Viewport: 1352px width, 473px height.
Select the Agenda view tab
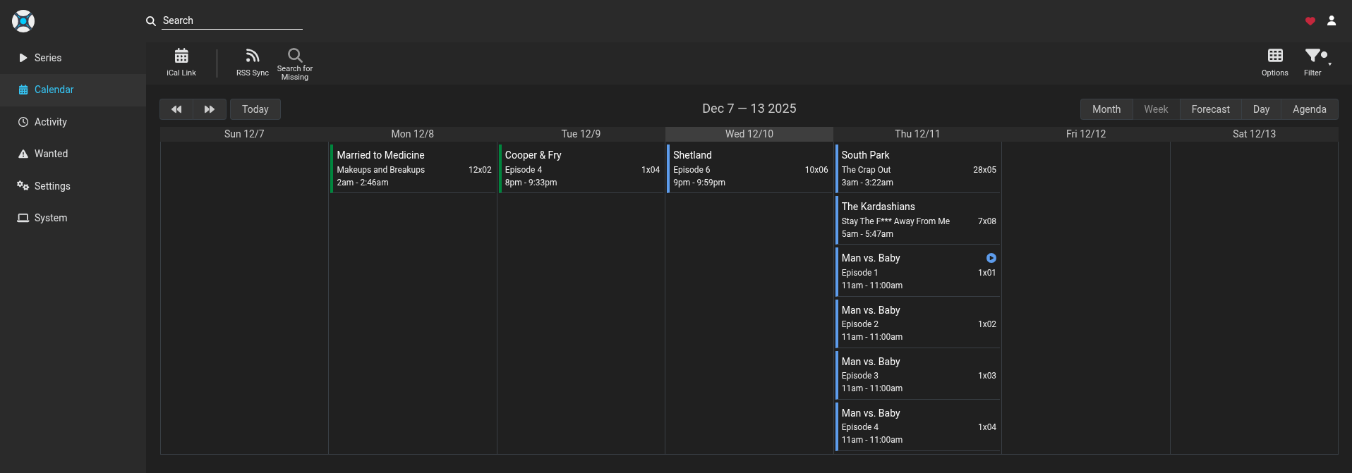1309,109
